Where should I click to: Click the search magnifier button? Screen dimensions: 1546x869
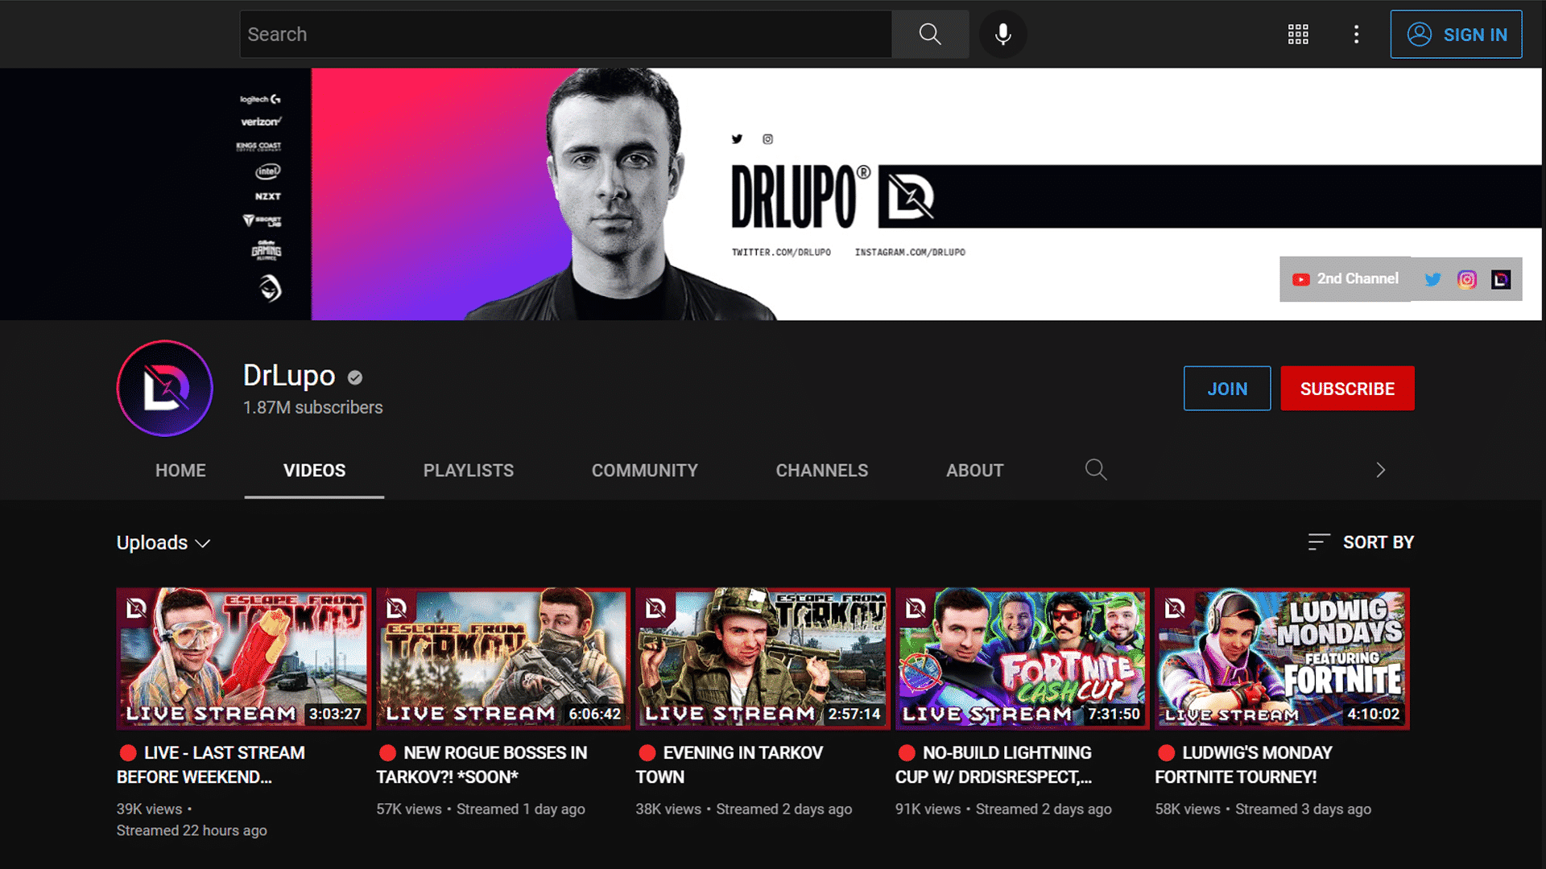click(x=930, y=34)
